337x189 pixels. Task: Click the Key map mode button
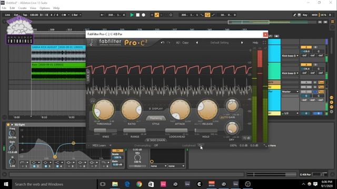(305, 15)
